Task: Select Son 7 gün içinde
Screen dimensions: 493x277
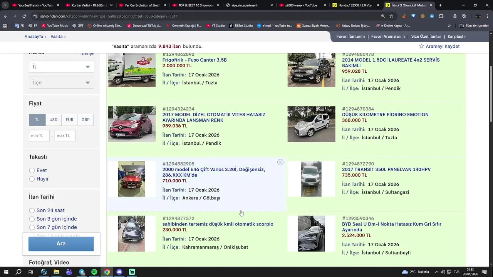Action: [x=32, y=227]
